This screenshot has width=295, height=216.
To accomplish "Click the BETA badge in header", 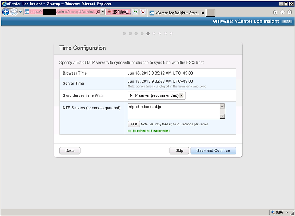I will click(287, 21).
